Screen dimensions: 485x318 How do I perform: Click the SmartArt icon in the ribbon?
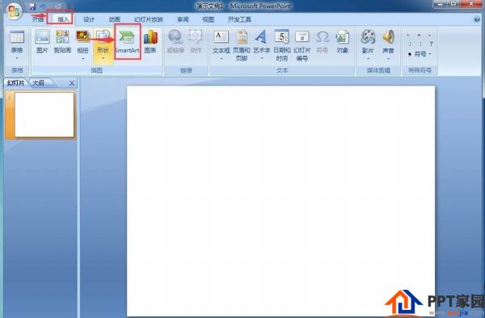click(128, 42)
